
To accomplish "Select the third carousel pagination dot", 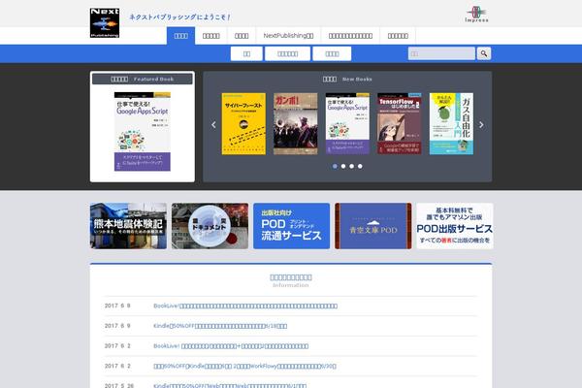I will pyautogui.click(x=351, y=166).
